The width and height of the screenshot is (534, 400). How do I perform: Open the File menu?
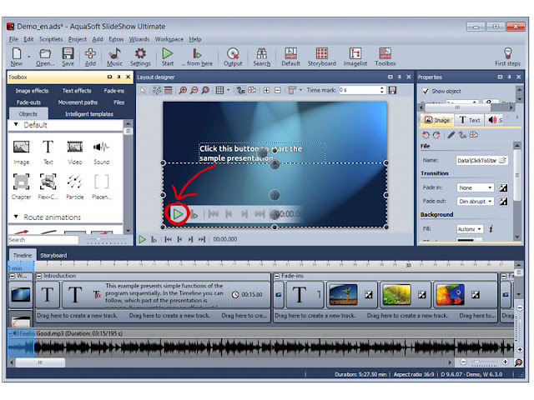[13, 39]
